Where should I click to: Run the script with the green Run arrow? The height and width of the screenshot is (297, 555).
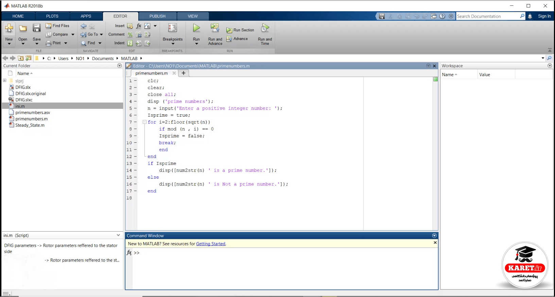pos(196,28)
